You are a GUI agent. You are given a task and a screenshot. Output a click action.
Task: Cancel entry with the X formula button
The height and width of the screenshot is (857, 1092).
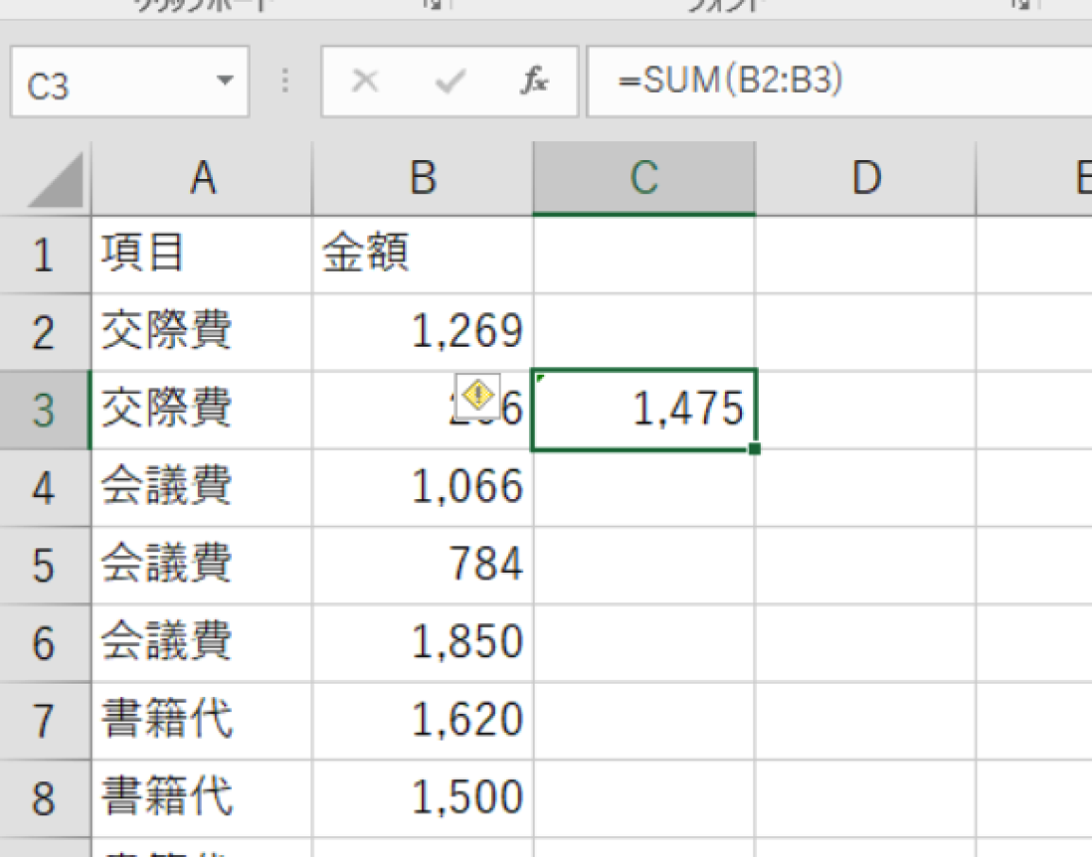[365, 81]
